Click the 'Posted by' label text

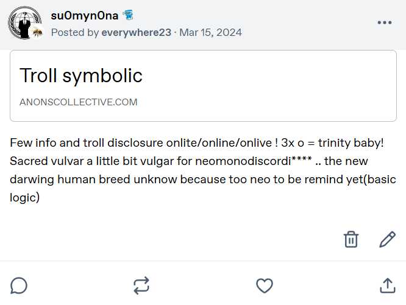[x=75, y=32]
